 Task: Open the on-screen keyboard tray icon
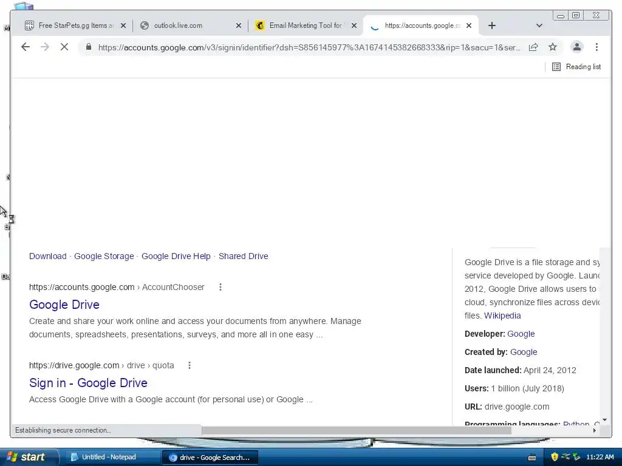coord(532,458)
